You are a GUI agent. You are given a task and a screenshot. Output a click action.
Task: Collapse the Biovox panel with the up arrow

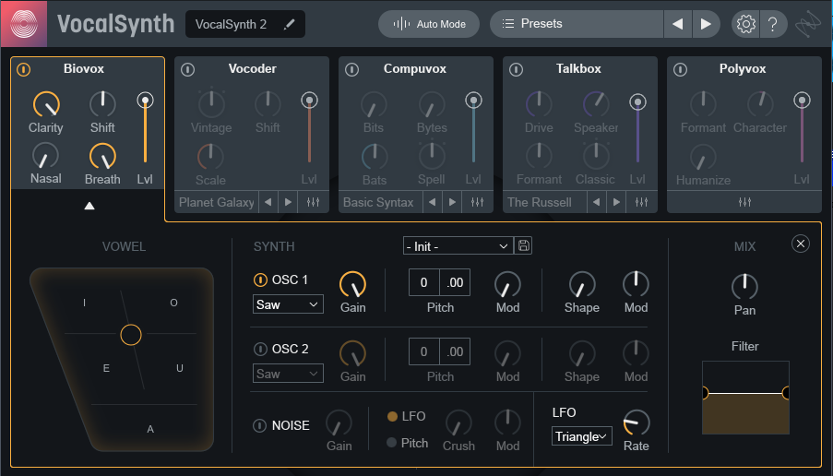pos(89,206)
